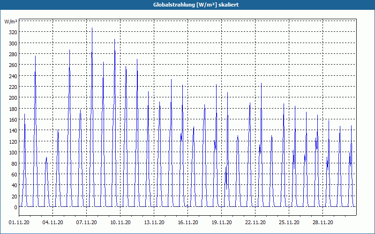The image size is (375, 234).
Task: Select the 40 y-axis value
Action: (x=15, y=185)
